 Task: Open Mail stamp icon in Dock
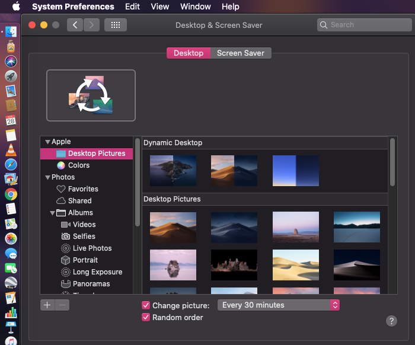pos(11,91)
